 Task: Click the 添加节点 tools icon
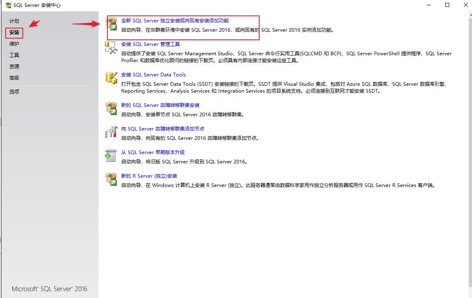(x=111, y=132)
